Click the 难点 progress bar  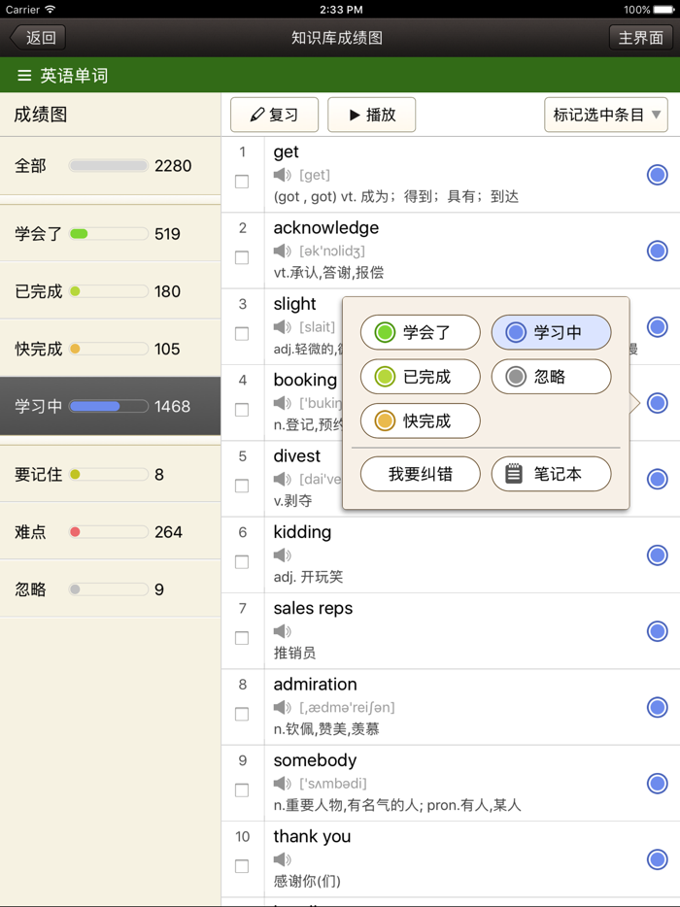click(109, 531)
